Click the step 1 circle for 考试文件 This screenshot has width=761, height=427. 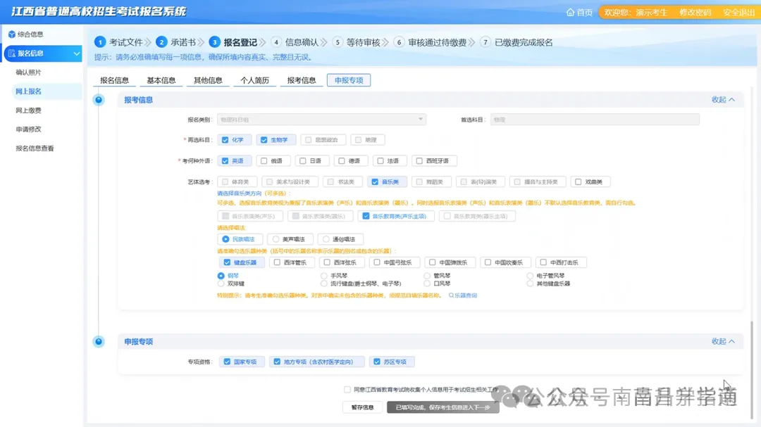[100, 42]
